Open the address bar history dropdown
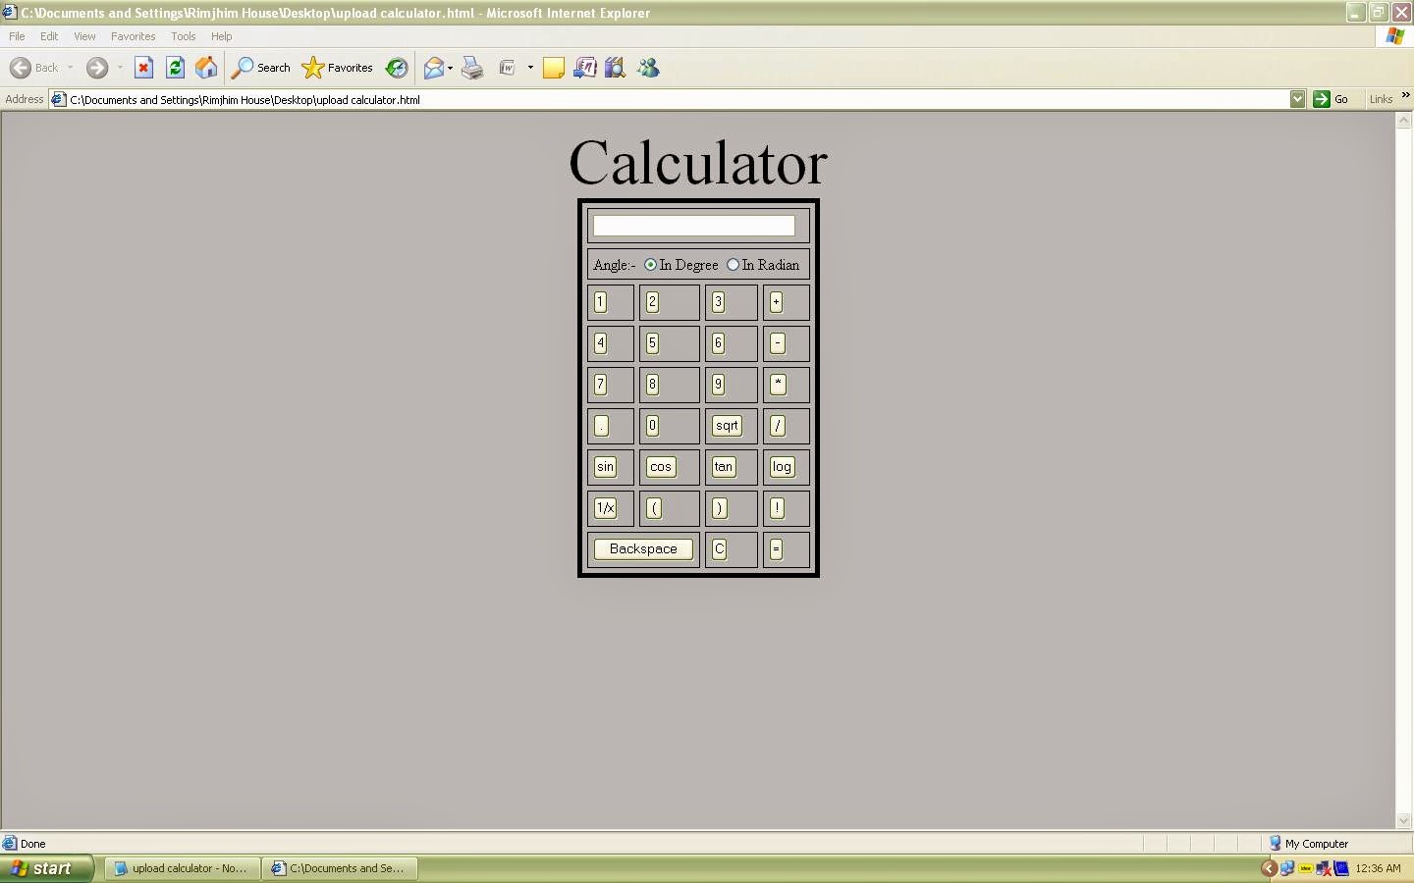 [x=1298, y=99]
